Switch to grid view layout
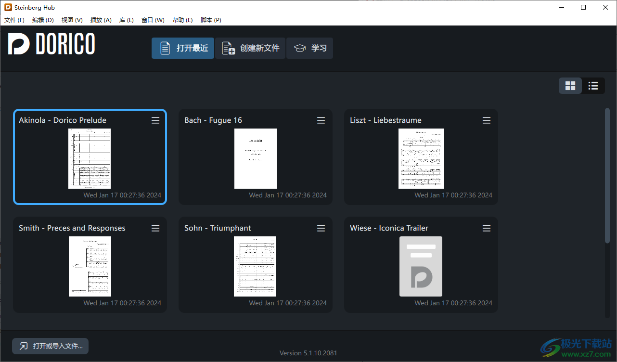 click(x=570, y=86)
